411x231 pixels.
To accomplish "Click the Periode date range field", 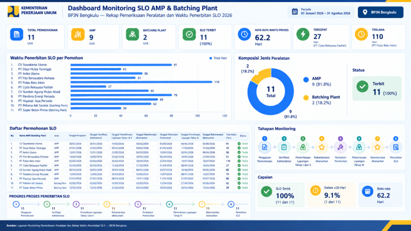I will [321, 11].
